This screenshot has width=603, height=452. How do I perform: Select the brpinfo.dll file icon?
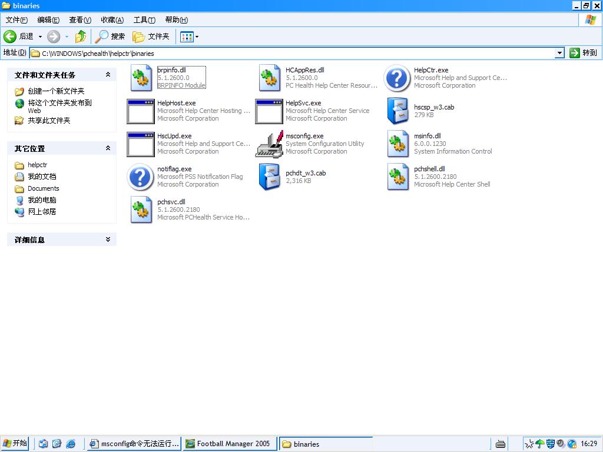point(141,78)
